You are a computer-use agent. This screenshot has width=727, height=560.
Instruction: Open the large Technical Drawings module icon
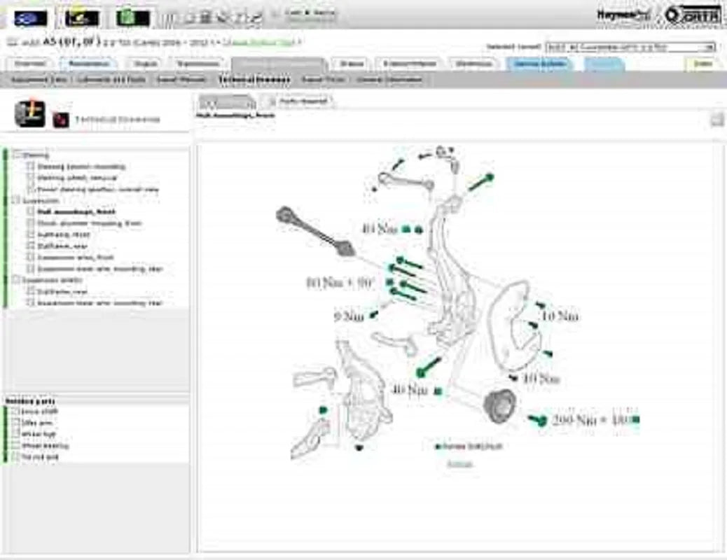(30, 114)
